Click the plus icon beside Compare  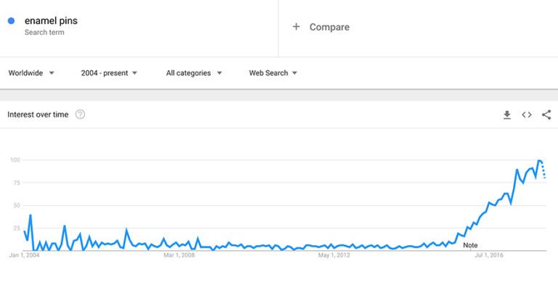tap(296, 27)
